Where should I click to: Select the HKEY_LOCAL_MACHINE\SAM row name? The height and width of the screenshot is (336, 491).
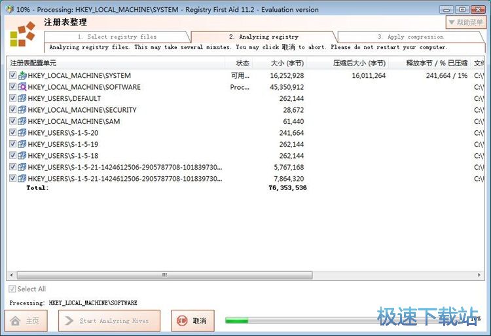(74, 121)
